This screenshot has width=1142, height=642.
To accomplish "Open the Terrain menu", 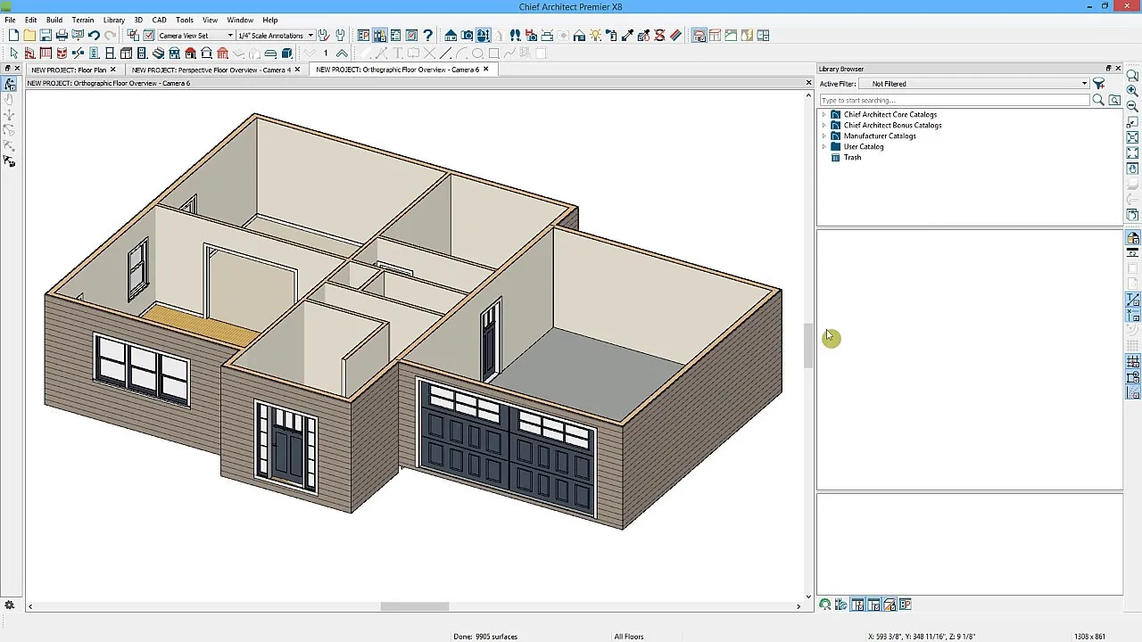I will pos(83,20).
